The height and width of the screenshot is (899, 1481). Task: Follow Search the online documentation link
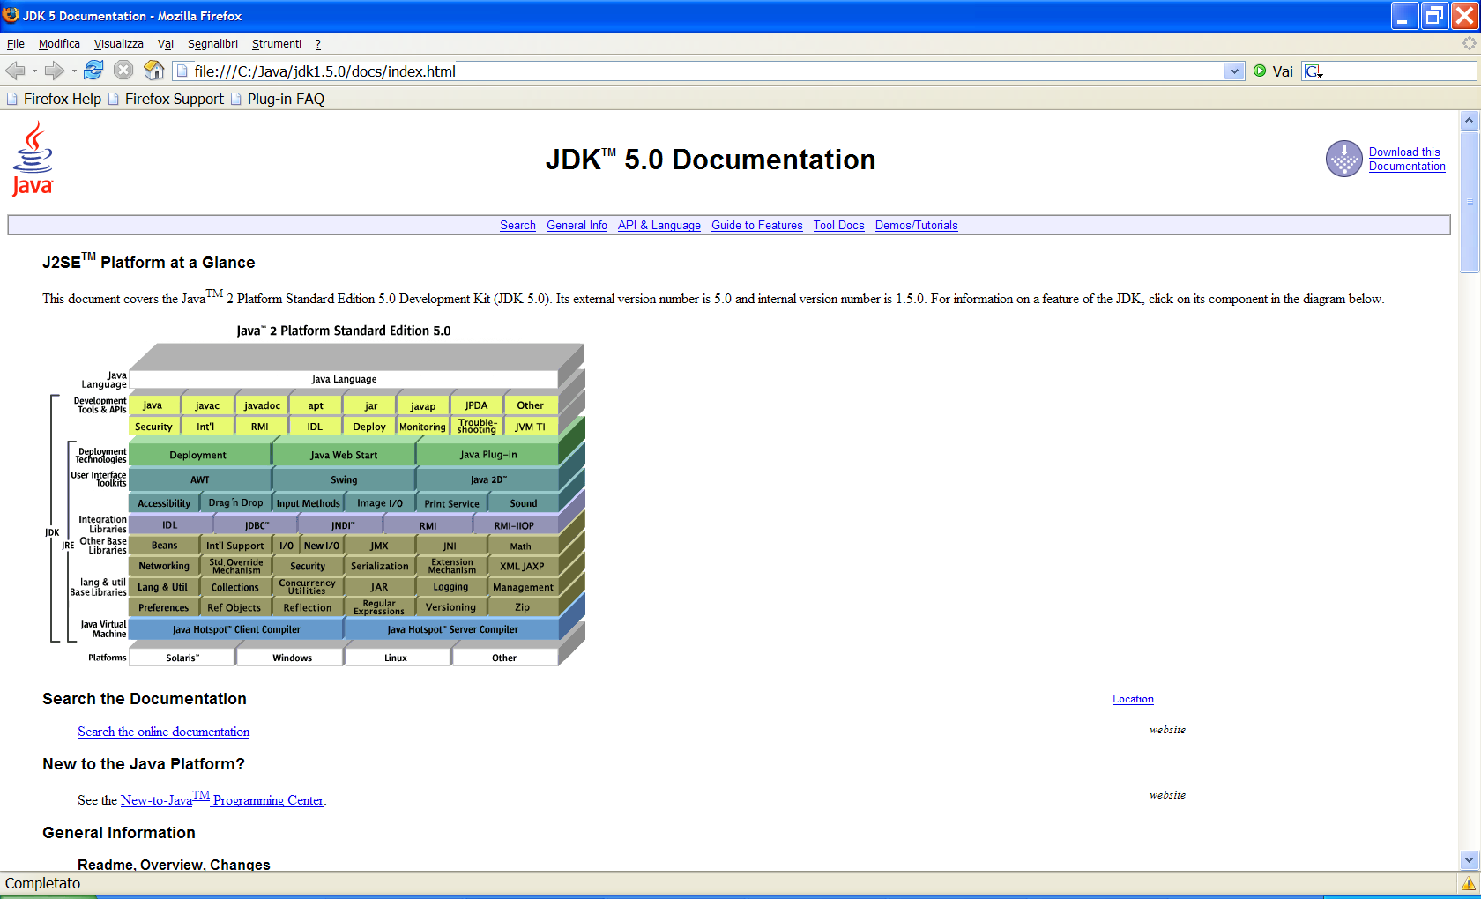point(163,732)
